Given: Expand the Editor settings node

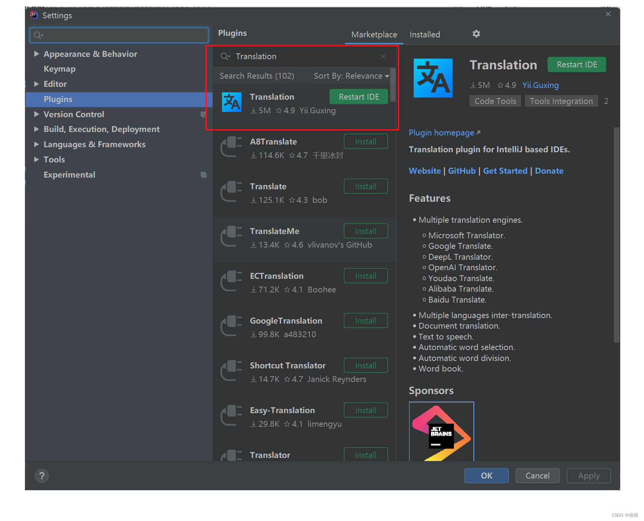Looking at the screenshot, I should pos(36,84).
